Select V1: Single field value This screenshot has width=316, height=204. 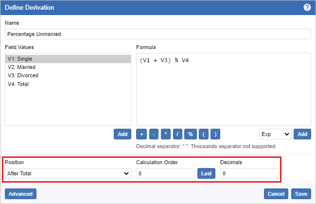(68, 59)
